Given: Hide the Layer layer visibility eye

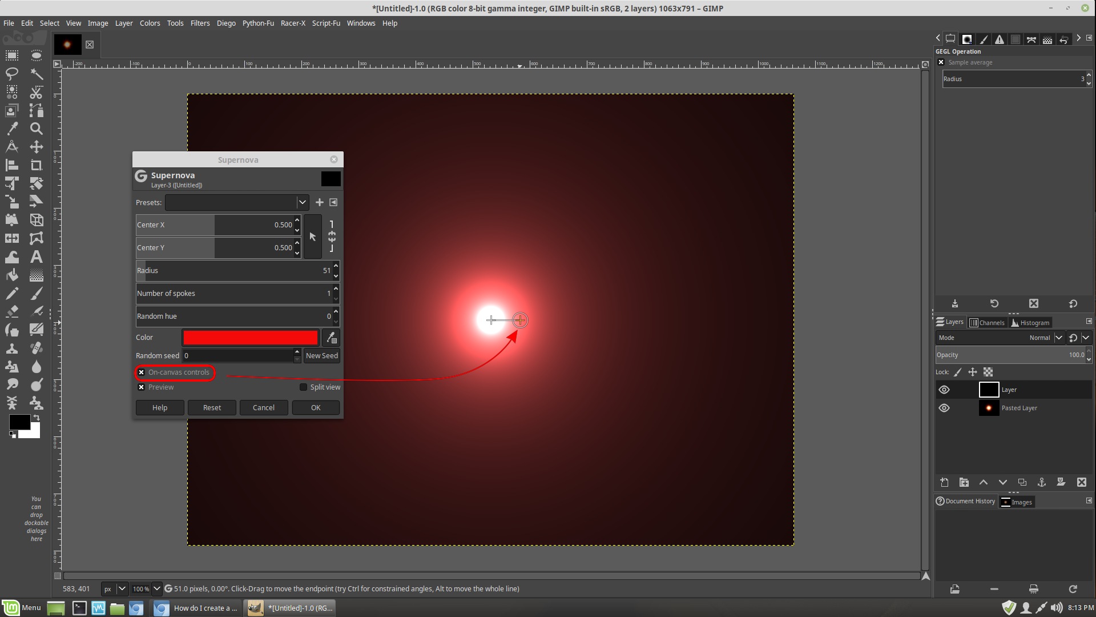Looking at the screenshot, I should [944, 390].
